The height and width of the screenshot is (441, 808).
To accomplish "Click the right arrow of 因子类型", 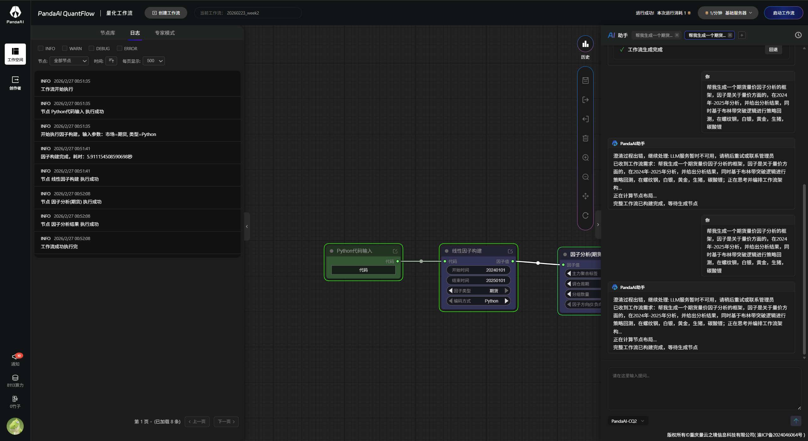I will [x=506, y=291].
